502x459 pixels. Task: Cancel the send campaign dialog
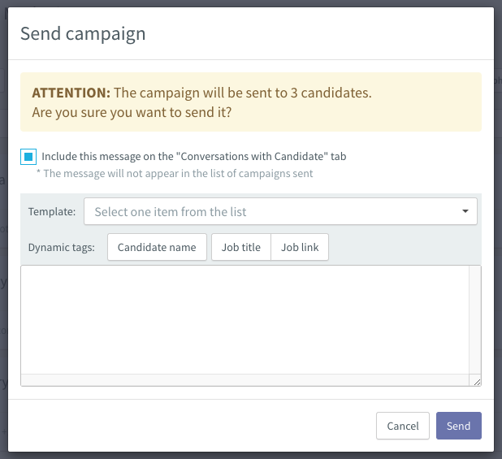(403, 426)
